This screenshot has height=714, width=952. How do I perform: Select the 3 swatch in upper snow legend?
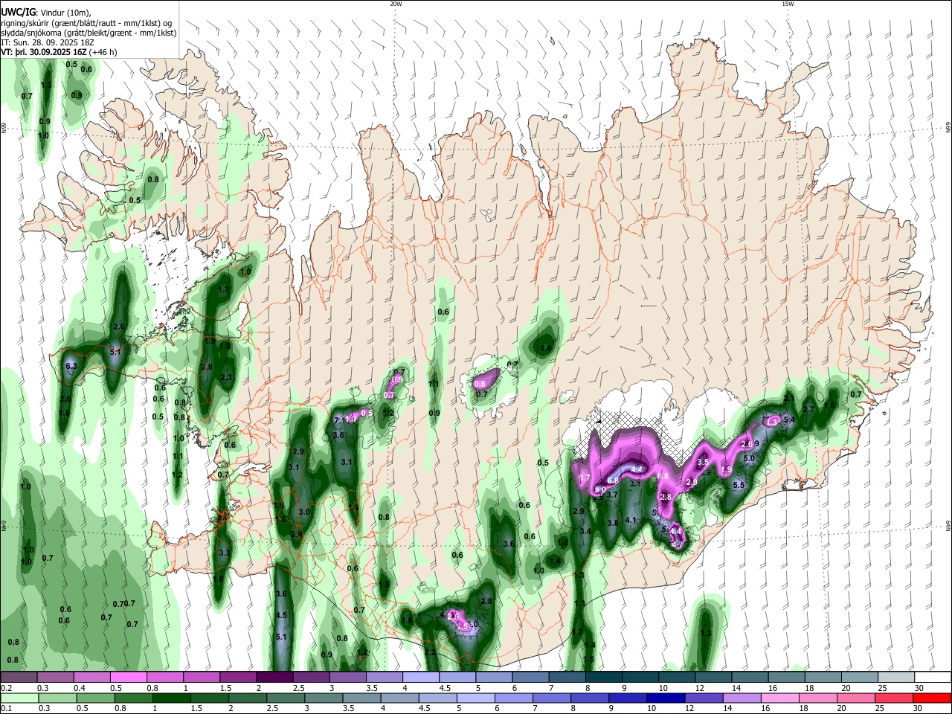[x=347, y=677]
